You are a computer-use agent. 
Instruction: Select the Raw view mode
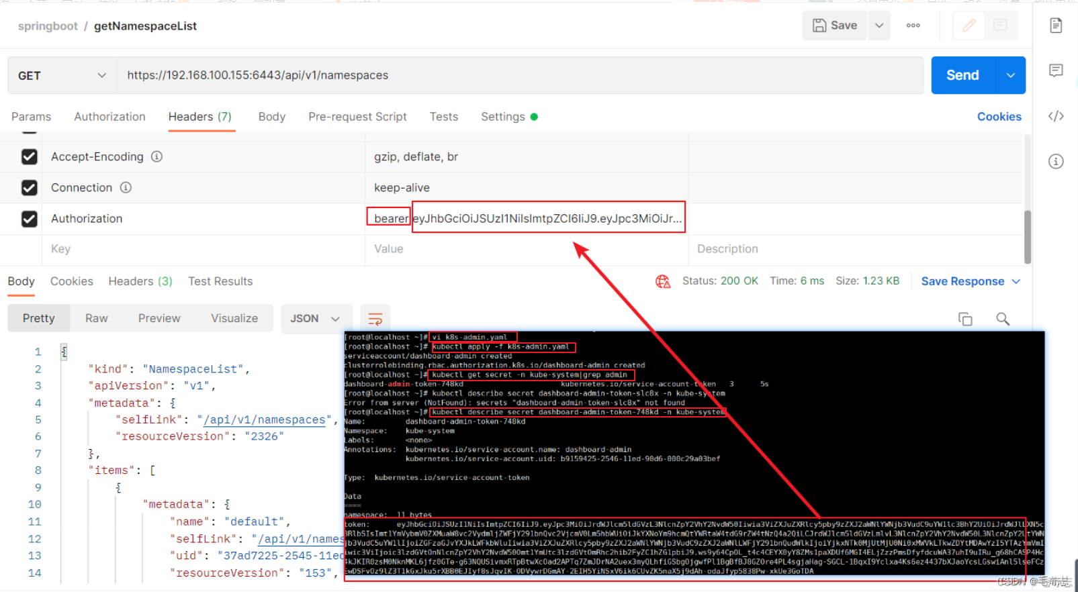pos(96,318)
